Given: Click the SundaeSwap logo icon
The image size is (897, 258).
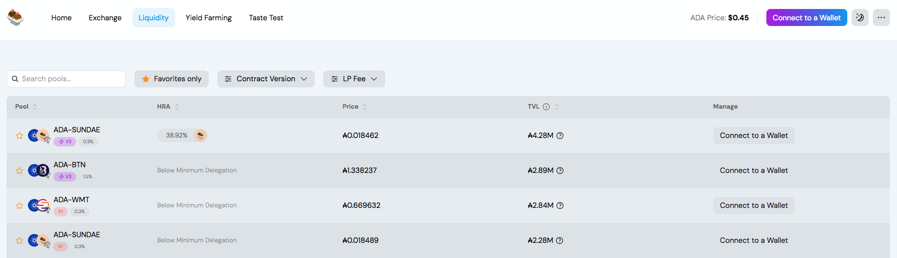Looking at the screenshot, I should (x=15, y=17).
